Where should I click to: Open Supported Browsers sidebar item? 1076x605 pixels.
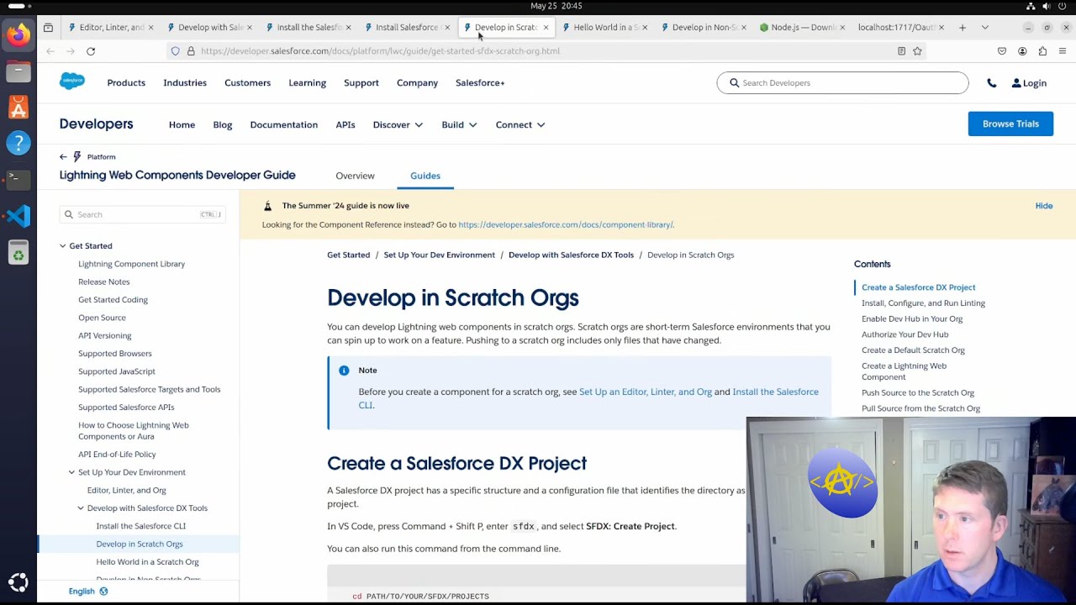(x=115, y=354)
